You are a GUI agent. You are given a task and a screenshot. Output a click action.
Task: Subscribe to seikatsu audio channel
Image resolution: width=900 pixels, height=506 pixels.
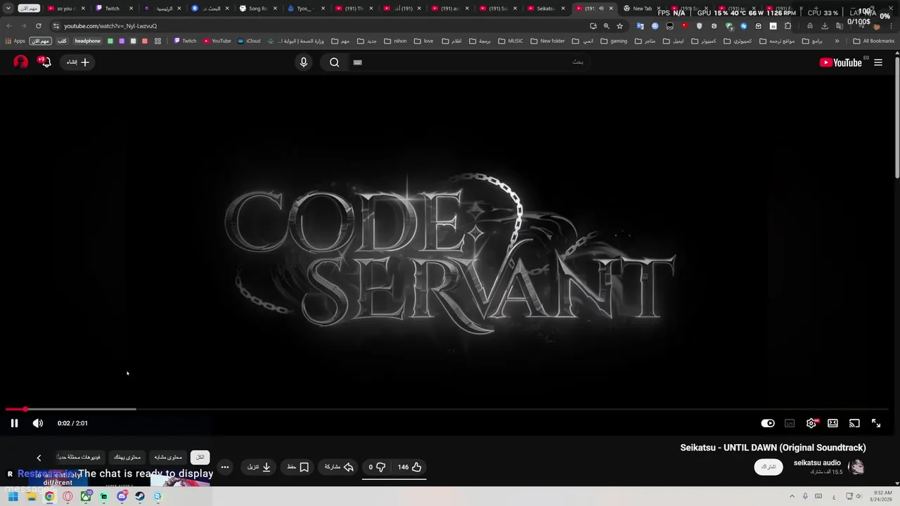click(x=769, y=467)
